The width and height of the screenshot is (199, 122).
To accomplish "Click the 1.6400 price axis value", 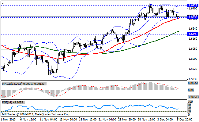I will (x=193, y=9).
